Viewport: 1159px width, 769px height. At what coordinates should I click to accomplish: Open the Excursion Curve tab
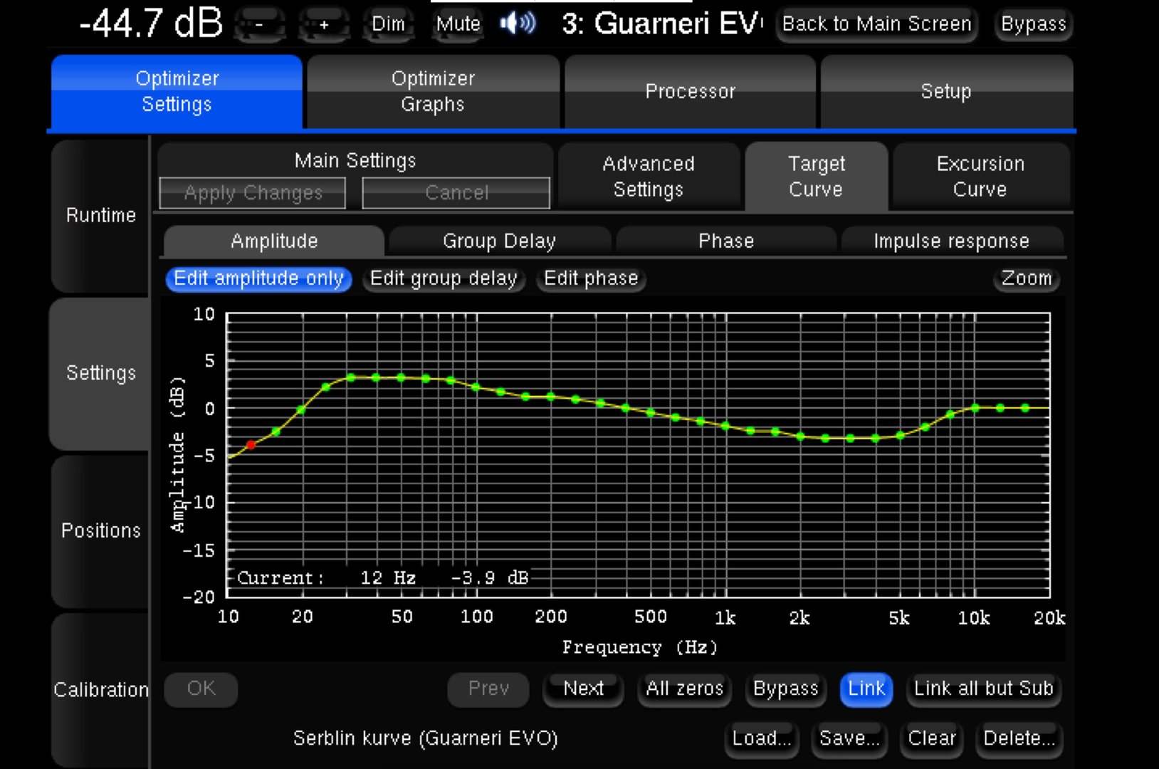coord(980,177)
